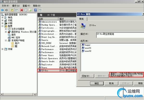This screenshot has height=100, width=144.
Task: Click the 组 folder icon in tree
Action: (12, 46)
